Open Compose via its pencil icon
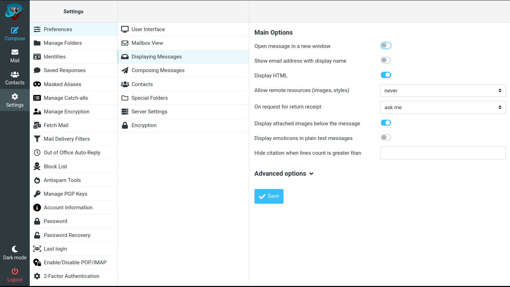 [15, 30]
